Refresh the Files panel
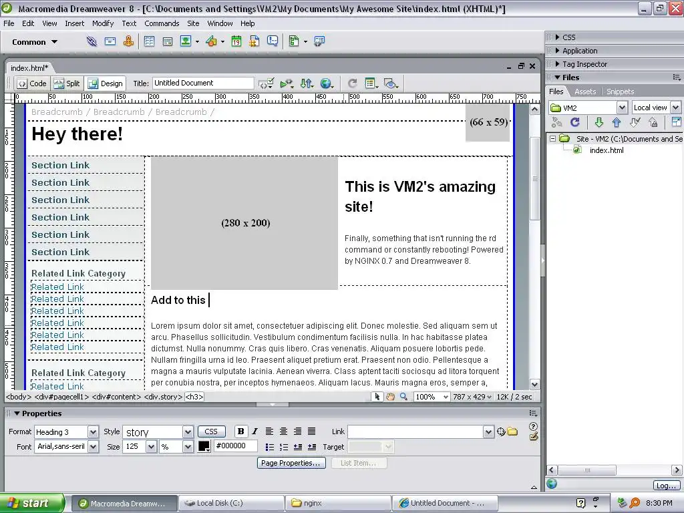 (x=575, y=122)
